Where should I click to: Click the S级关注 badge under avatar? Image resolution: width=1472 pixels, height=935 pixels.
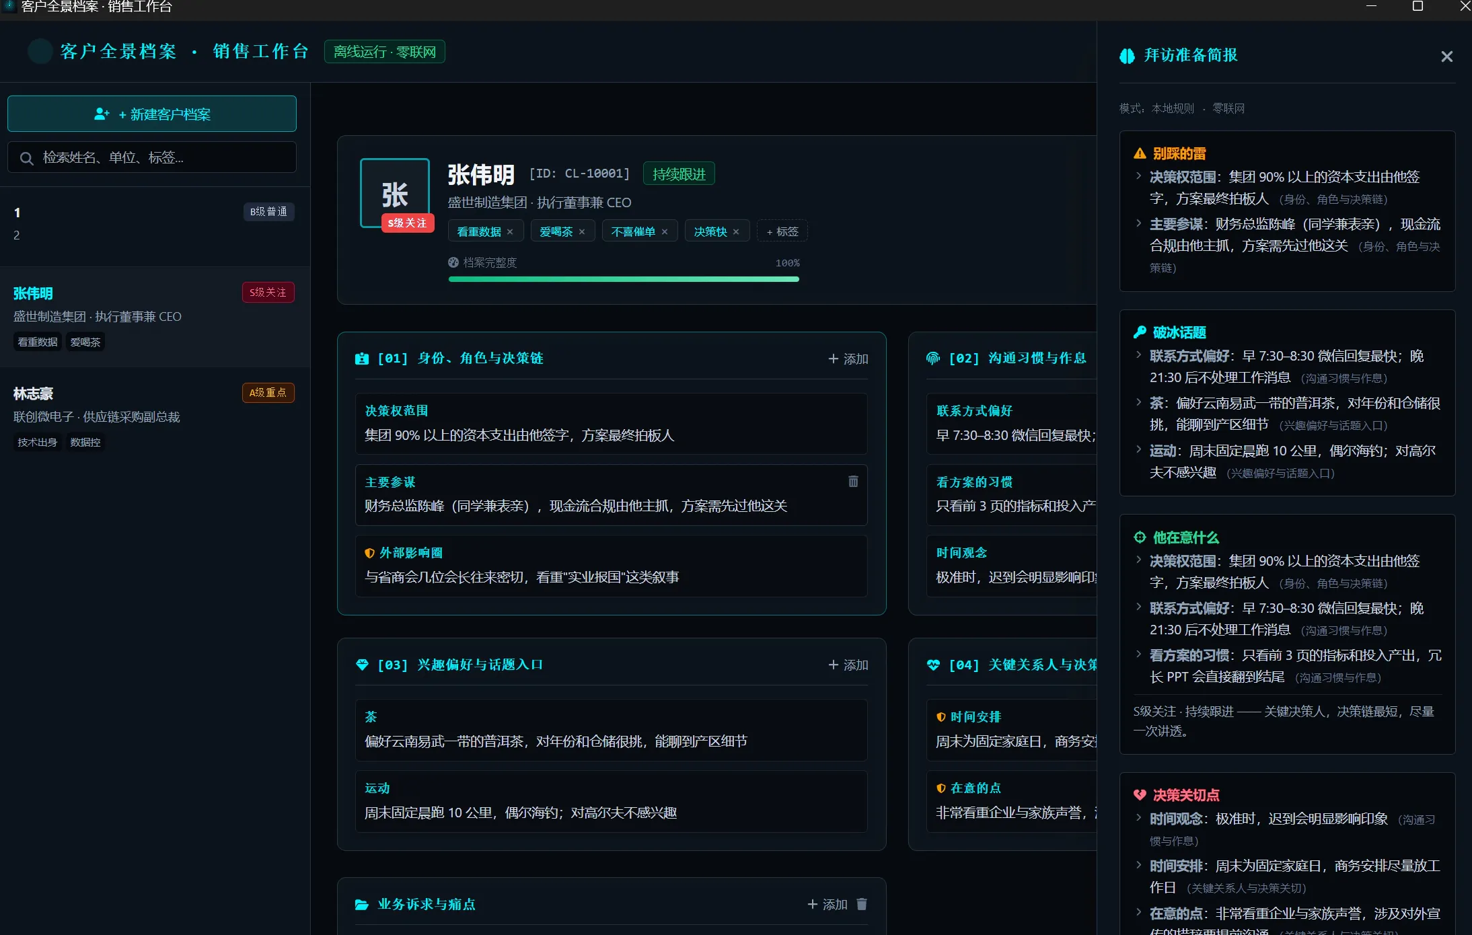point(407,223)
